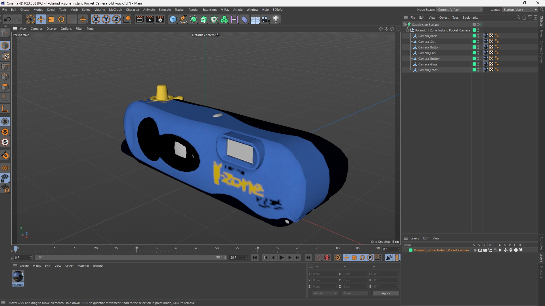Open the Extensions menu

(x=210, y=10)
